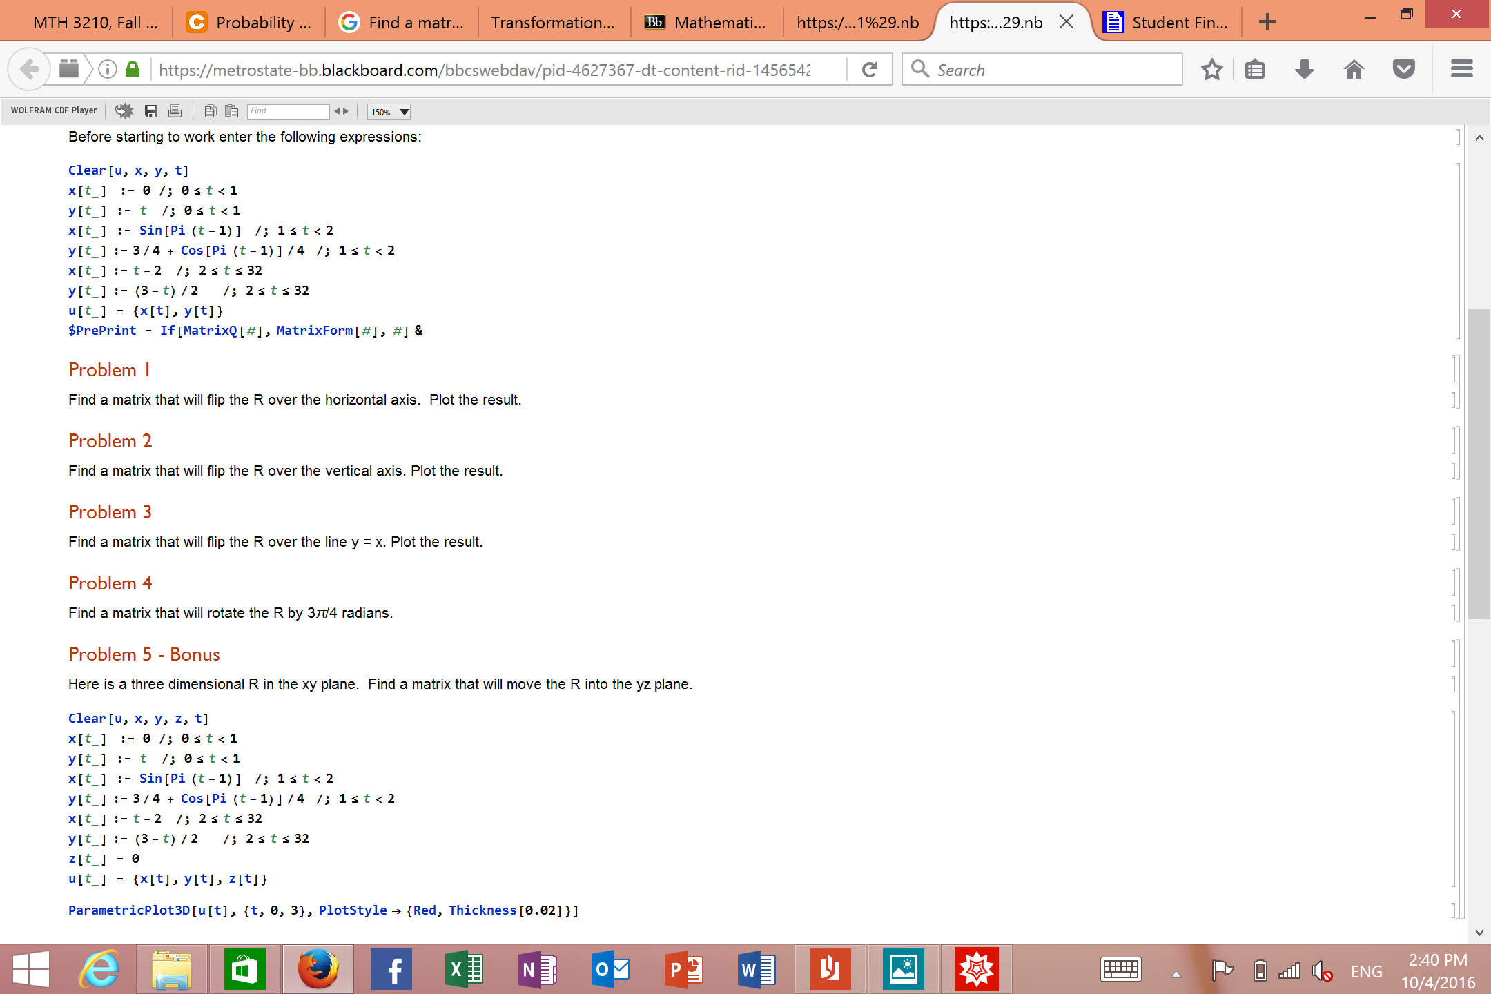Click the CDF Player print icon
This screenshot has width=1491, height=994.
(x=175, y=111)
